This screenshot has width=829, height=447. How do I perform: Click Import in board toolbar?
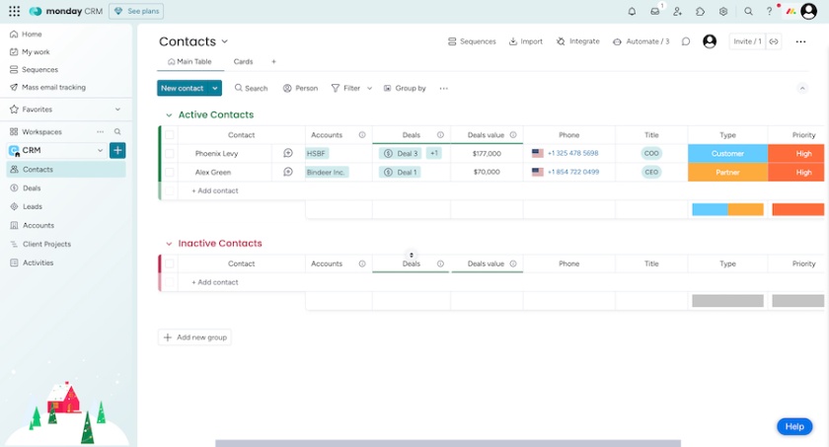coord(525,41)
